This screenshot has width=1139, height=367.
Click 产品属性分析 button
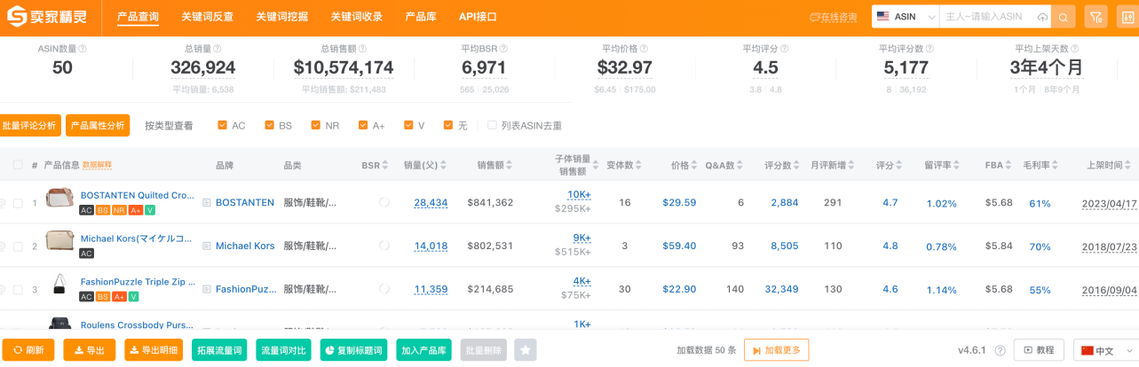pyautogui.click(x=98, y=125)
